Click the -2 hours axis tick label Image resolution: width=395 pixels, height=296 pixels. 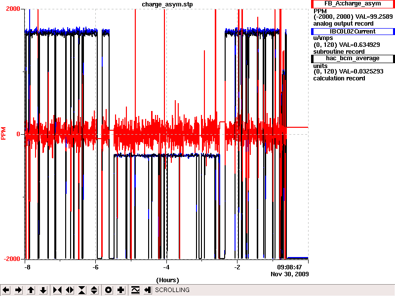237,267
